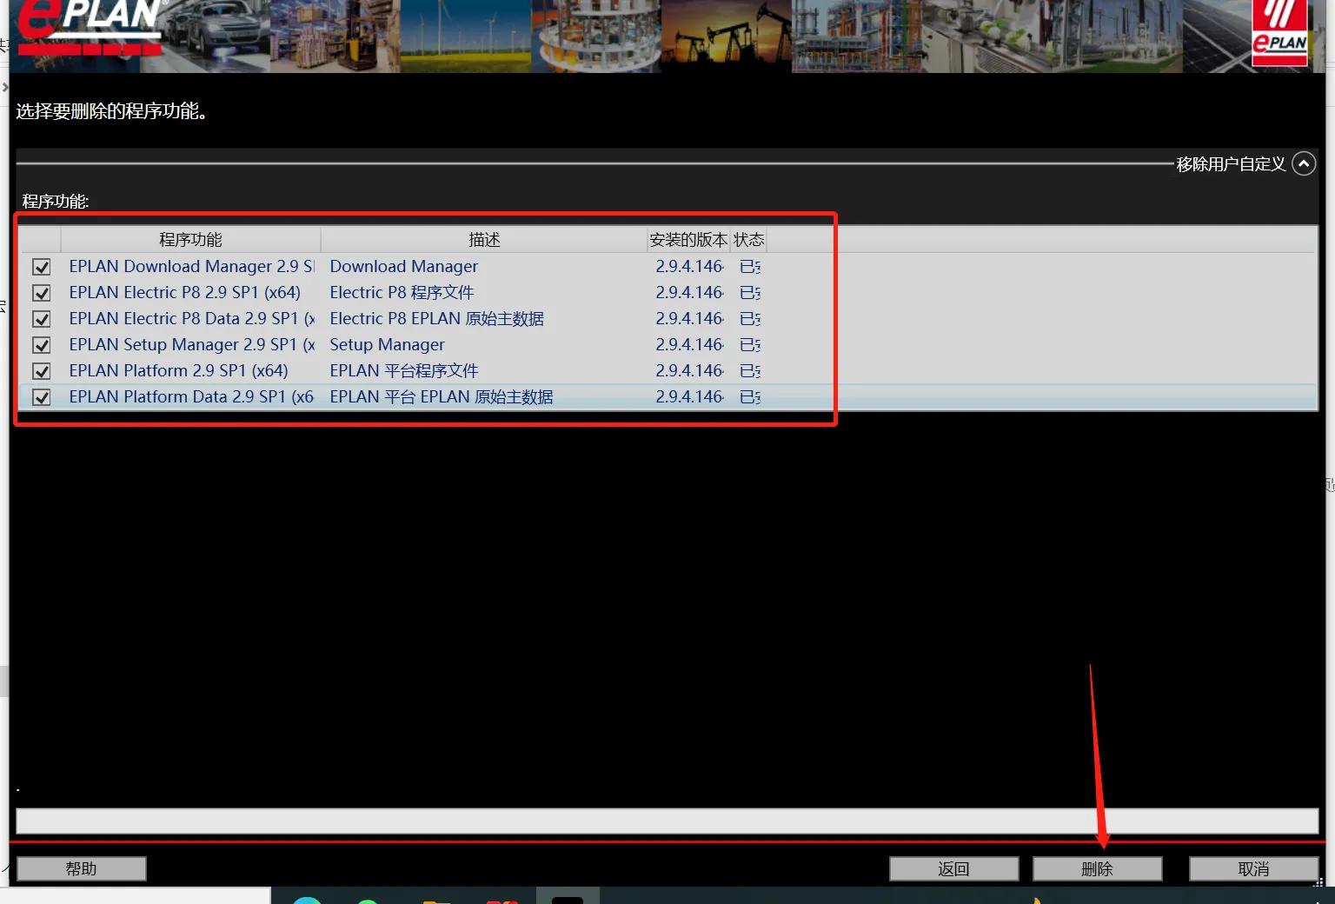1335x904 pixels.
Task: Select the EPLAN Download Manager 2.9 program name
Action: coord(191,267)
